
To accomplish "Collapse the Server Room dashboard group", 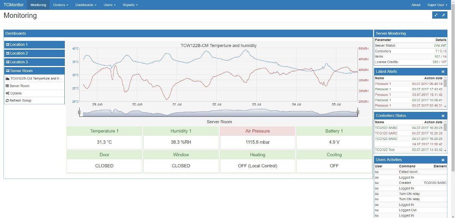I will click(x=35, y=71).
